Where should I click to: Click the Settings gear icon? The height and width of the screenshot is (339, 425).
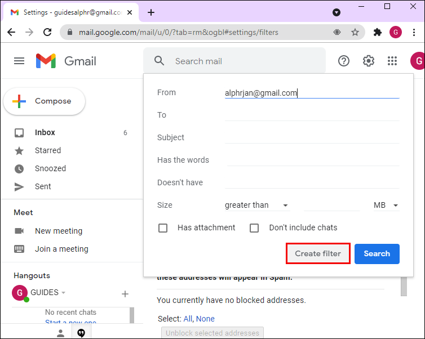tap(369, 61)
